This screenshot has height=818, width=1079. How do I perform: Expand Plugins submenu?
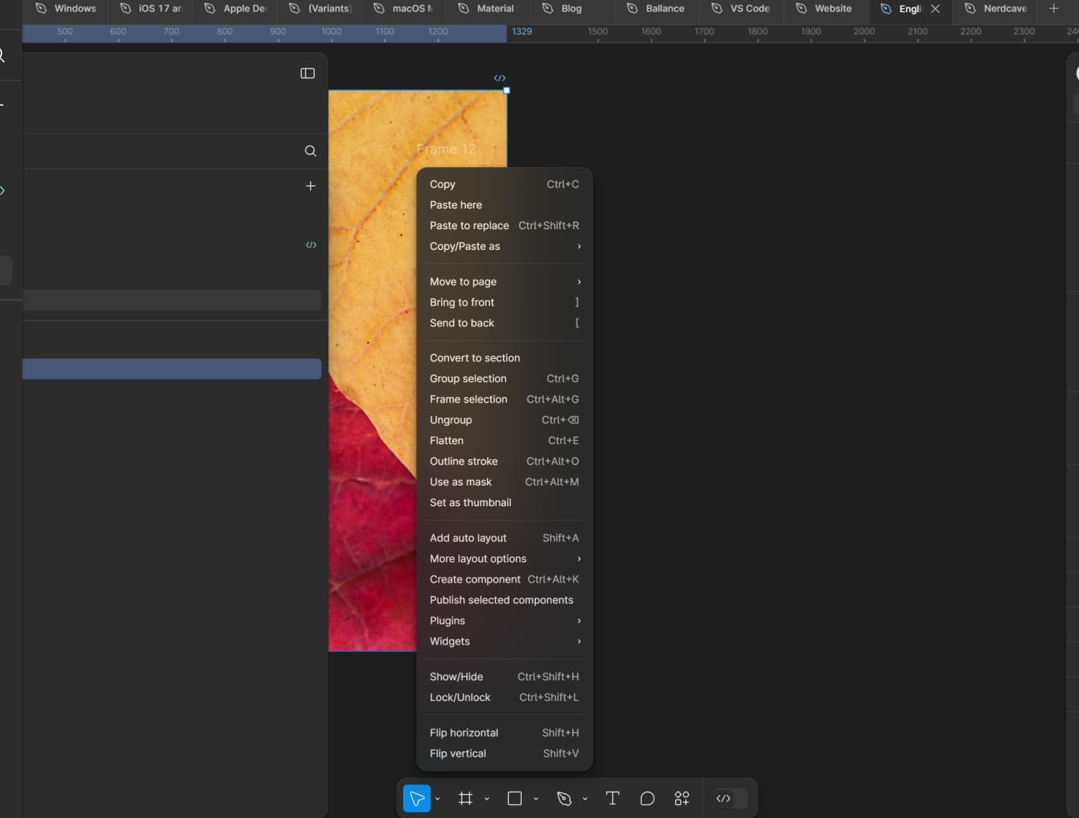click(x=504, y=620)
